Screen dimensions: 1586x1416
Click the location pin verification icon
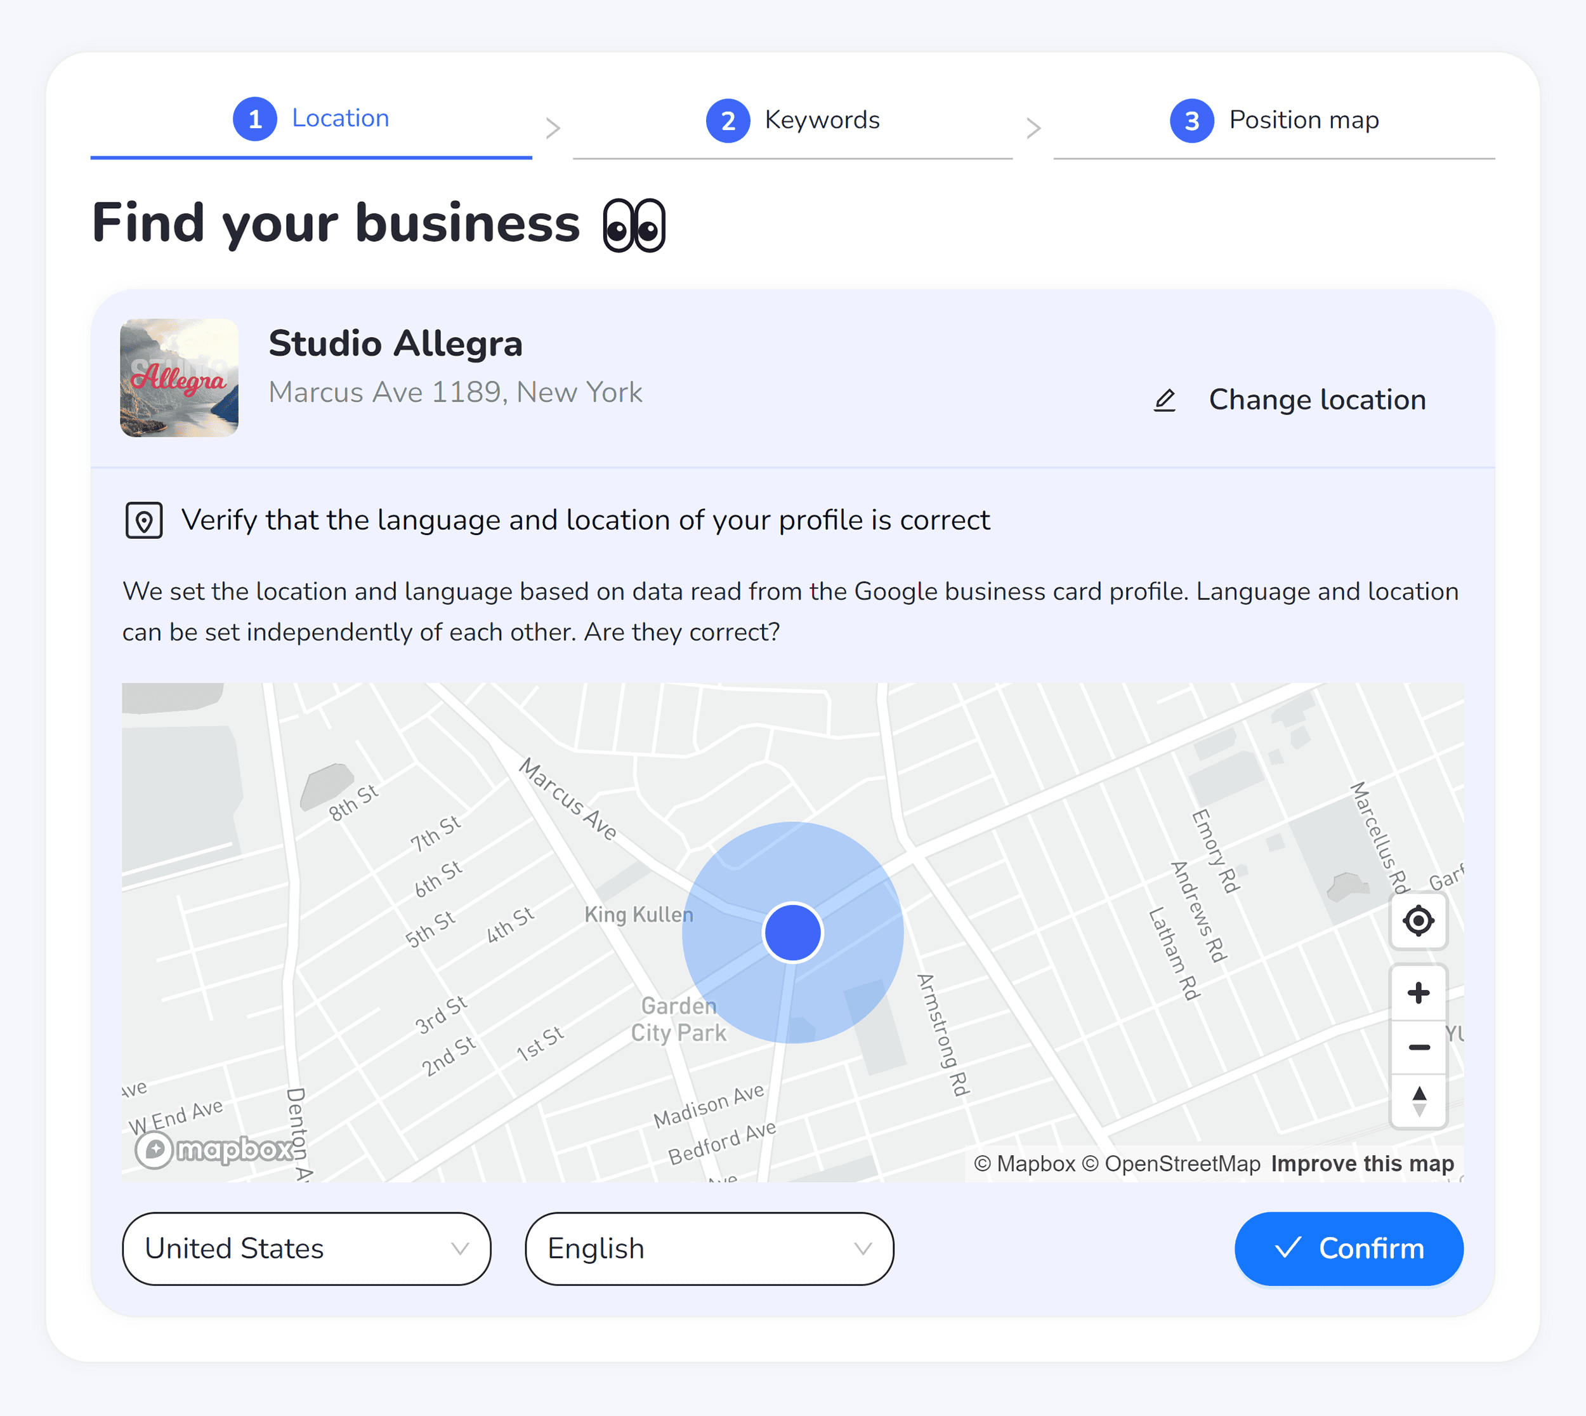[145, 520]
